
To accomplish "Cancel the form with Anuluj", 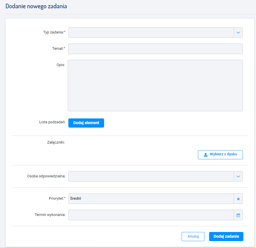I will (193, 236).
